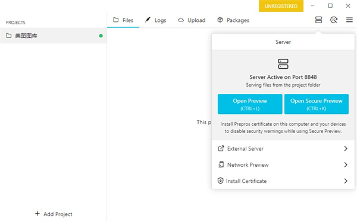The width and height of the screenshot is (357, 222).
Task: Open the Network Preview entry
Action: (x=283, y=165)
